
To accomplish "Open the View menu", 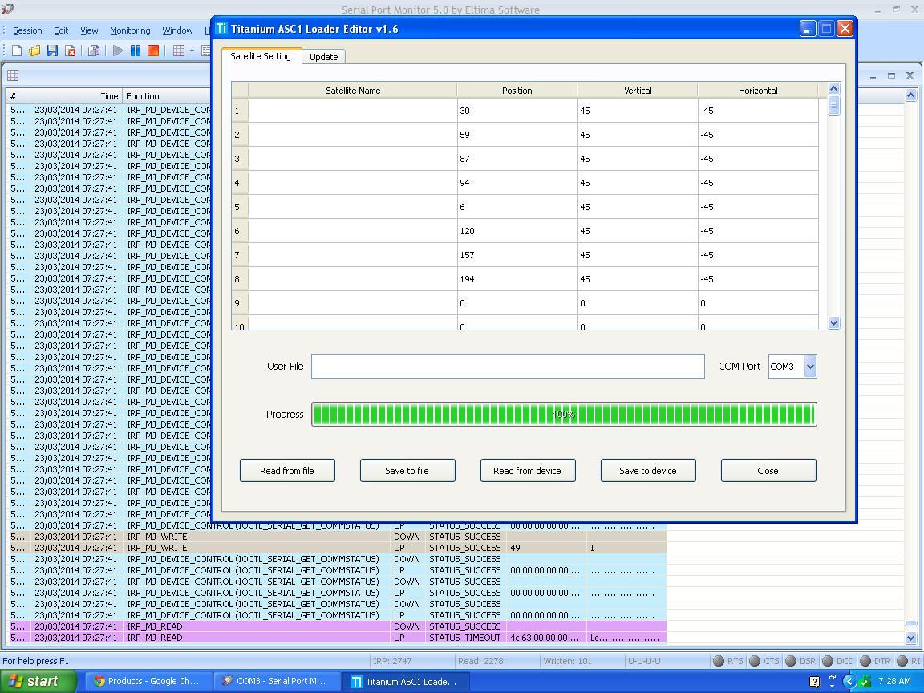I will [x=89, y=30].
